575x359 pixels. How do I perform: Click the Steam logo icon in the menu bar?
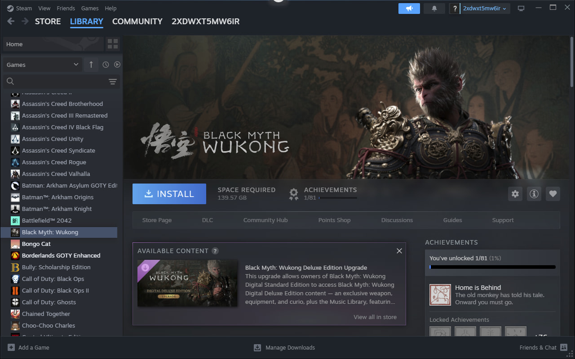[10, 8]
